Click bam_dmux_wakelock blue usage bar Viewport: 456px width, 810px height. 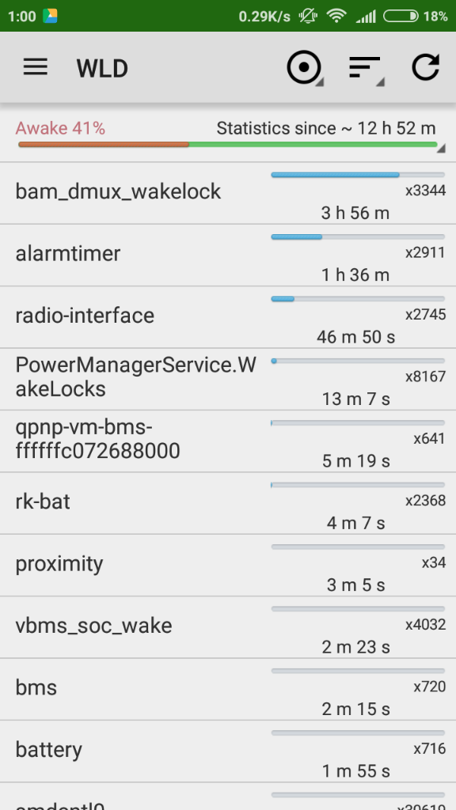[x=358, y=175]
